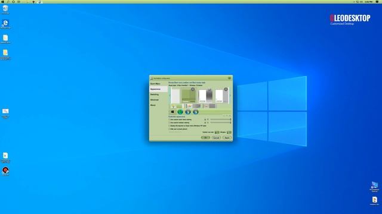The width and height of the screenshot is (382, 214).
Task: Open the Recycle Bin desktop icon
Action: pos(5,10)
